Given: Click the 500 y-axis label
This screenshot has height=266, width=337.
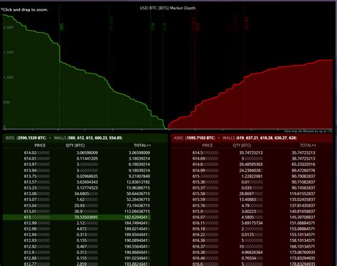Looking at the screenshot, I should point(7,102).
